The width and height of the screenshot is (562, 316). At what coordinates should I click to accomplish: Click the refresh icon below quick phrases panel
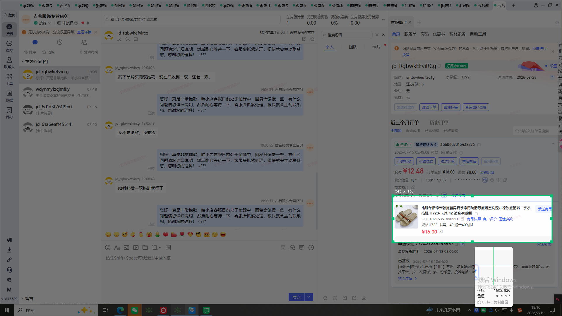325,298
